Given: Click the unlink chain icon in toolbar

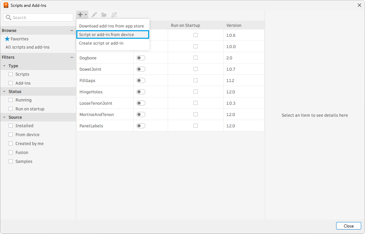Looking at the screenshot, I should tap(114, 15).
